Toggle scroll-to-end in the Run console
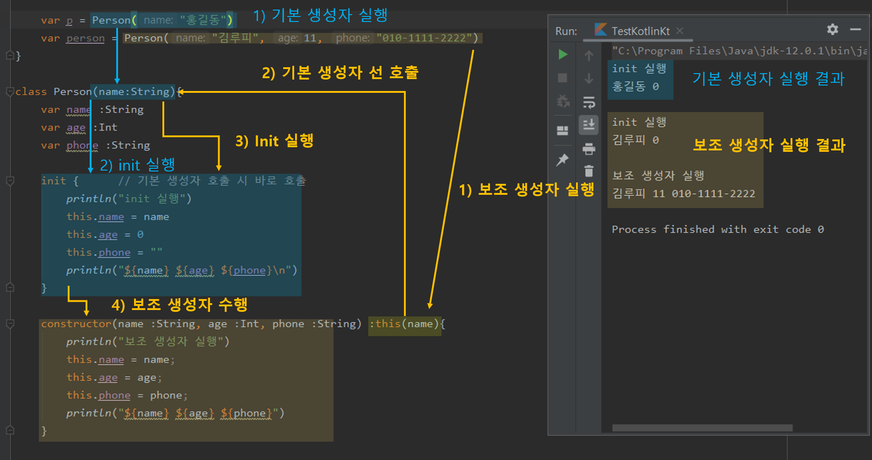 point(589,124)
